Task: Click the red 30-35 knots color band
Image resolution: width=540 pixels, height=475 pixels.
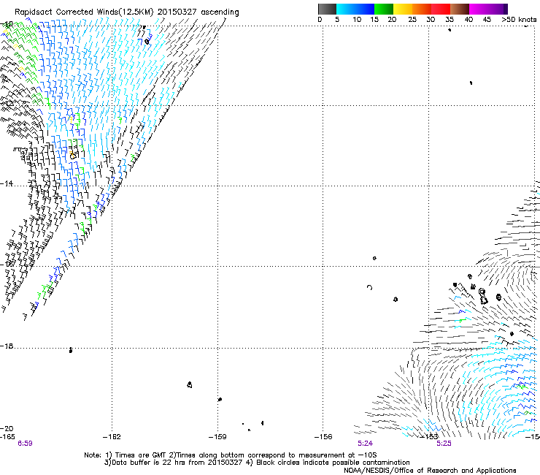Action: coord(441,9)
